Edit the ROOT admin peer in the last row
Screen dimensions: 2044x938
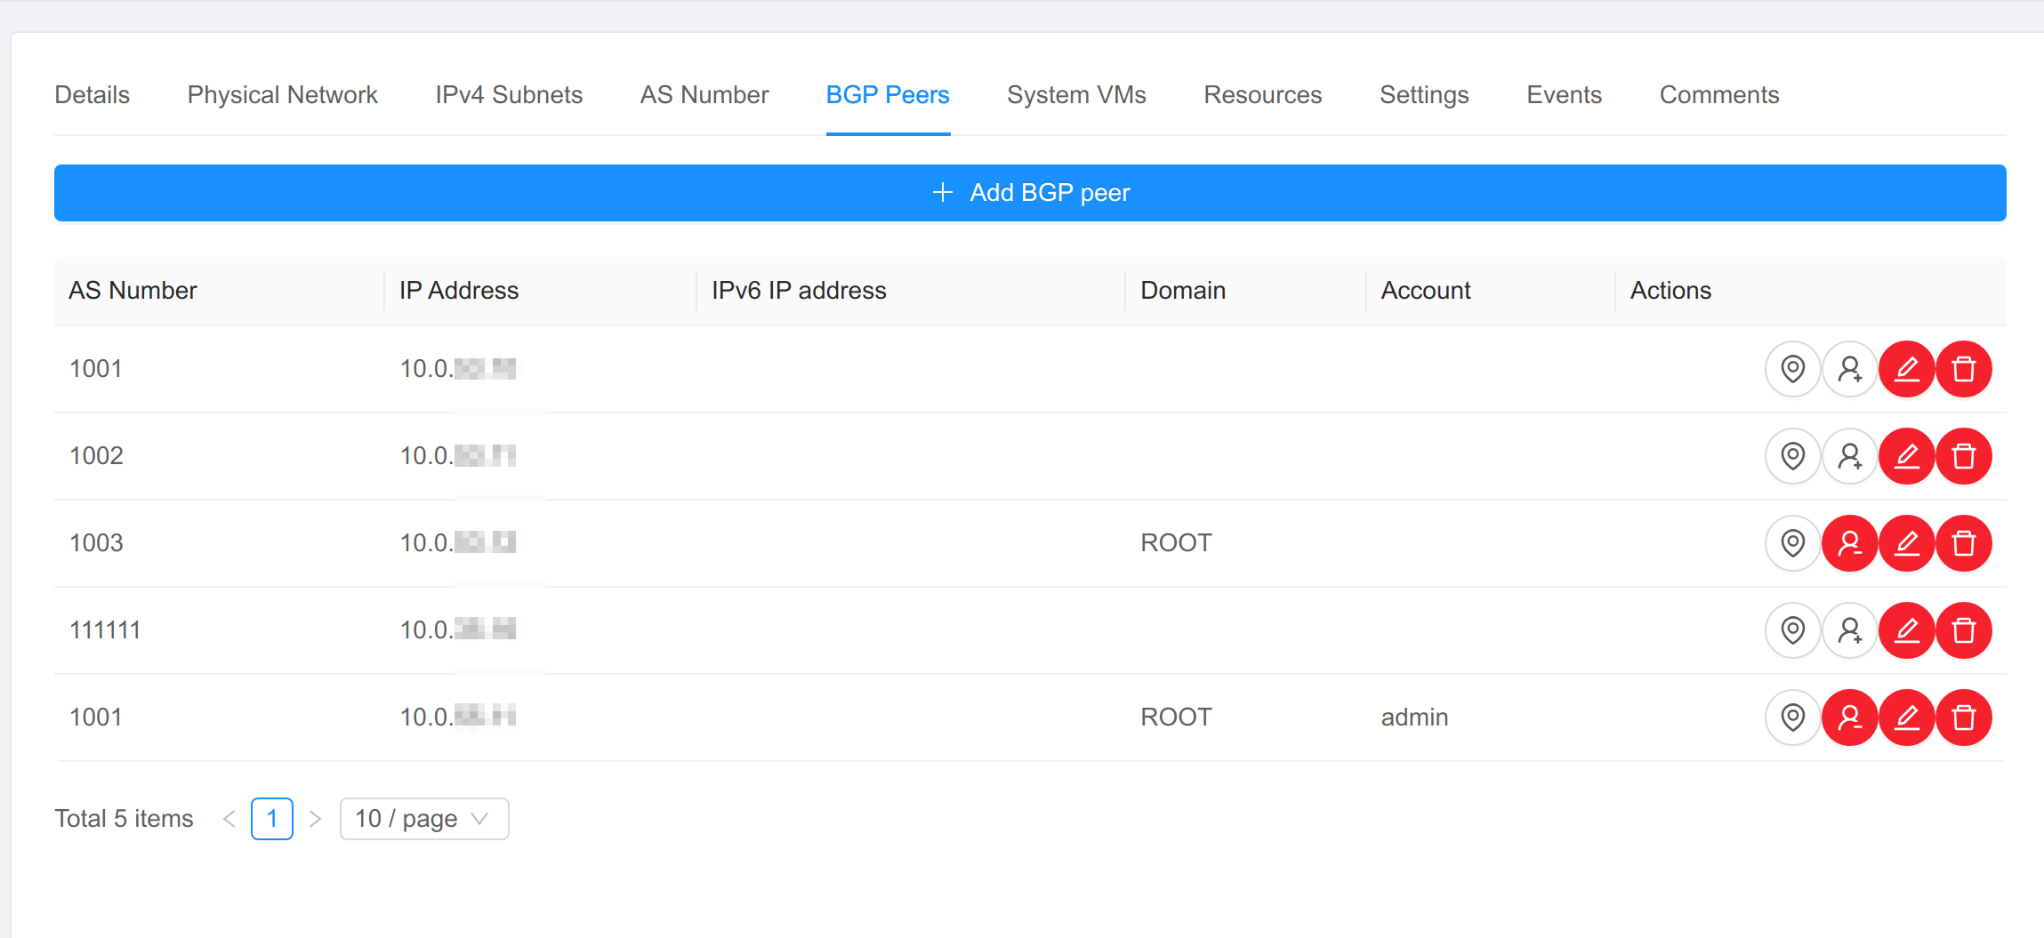(1907, 718)
